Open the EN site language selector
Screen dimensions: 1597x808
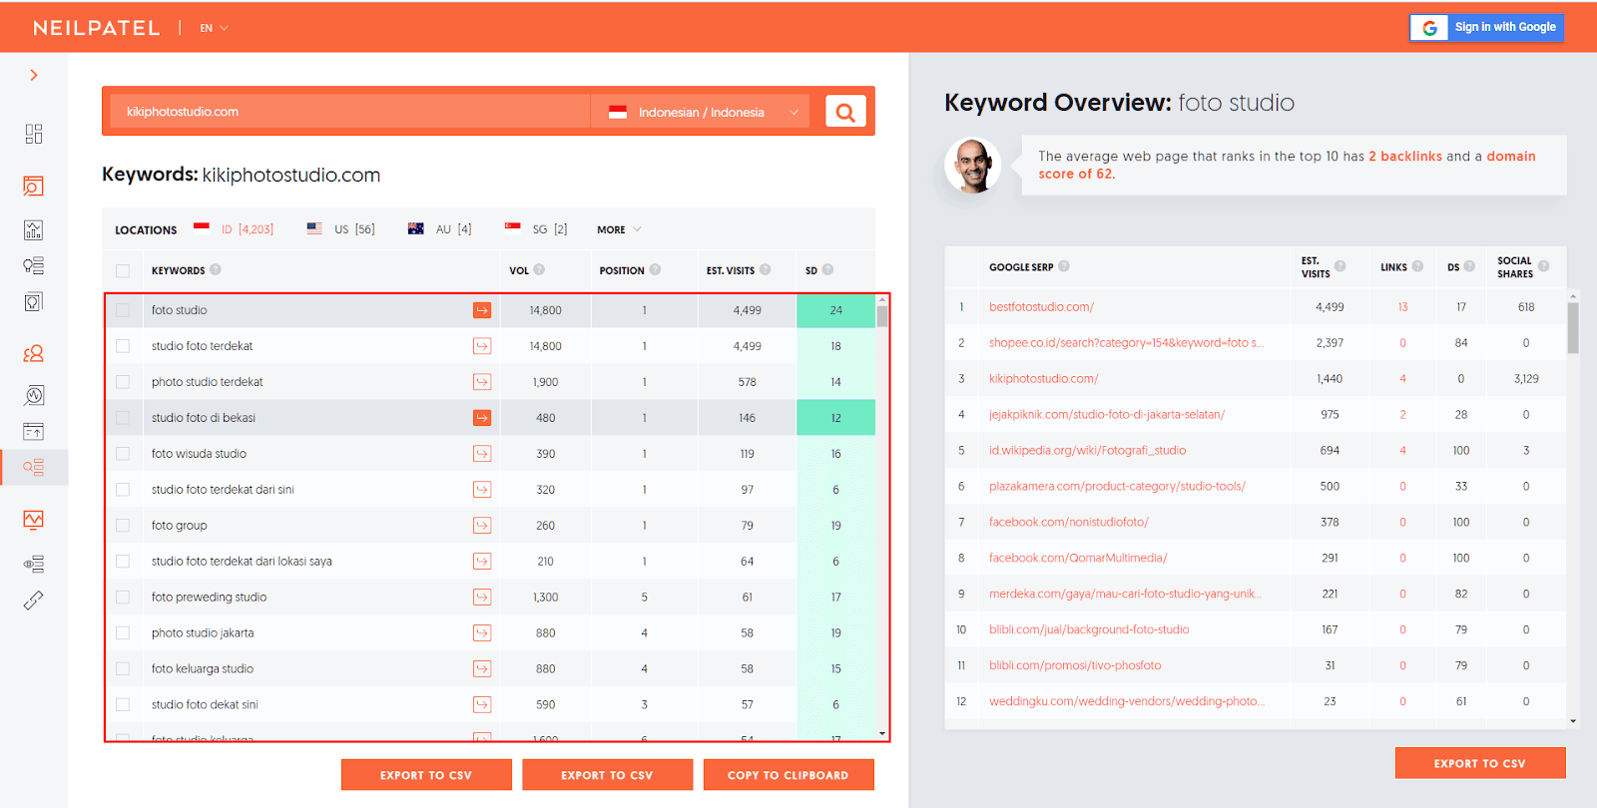pos(214,28)
